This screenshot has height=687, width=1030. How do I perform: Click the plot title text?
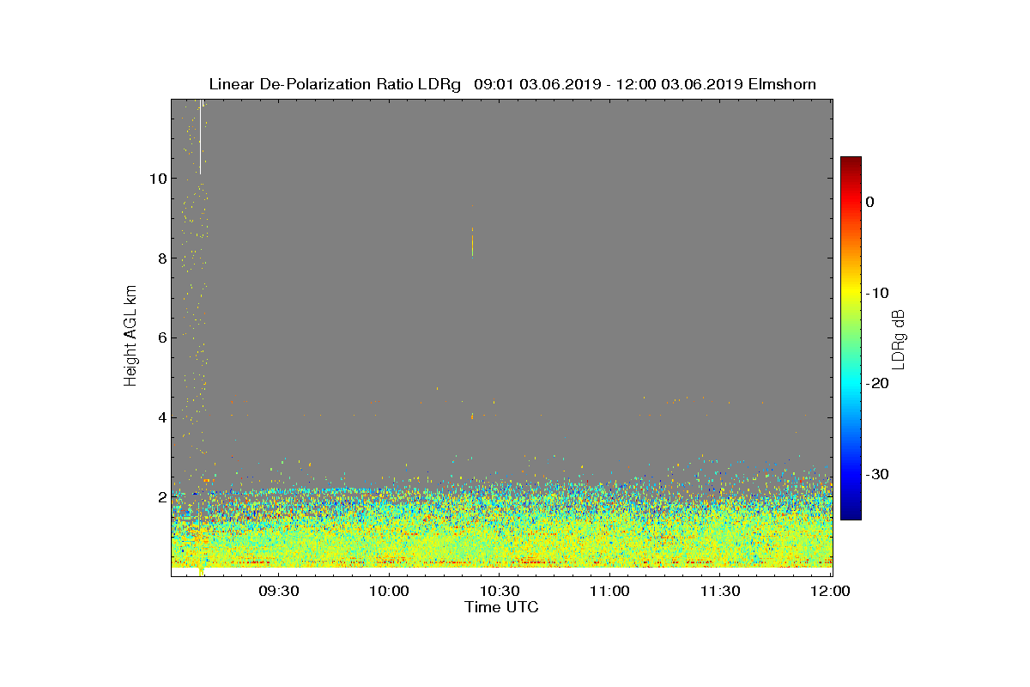coord(512,84)
